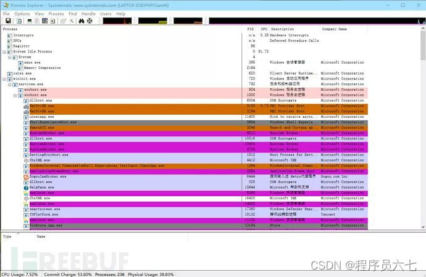Image resolution: width=426 pixels, height=277 pixels.
Task: Click the 'Sogou.com Inc.' company cell
Action: tap(335, 176)
